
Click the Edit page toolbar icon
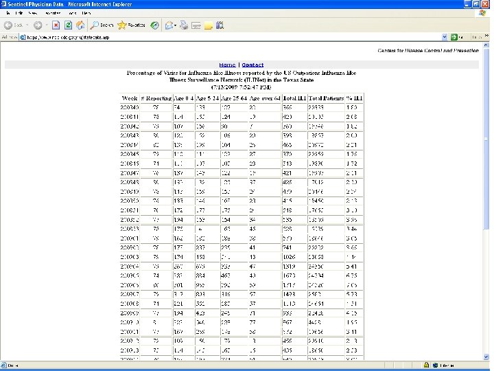pyautogui.click(x=196, y=25)
